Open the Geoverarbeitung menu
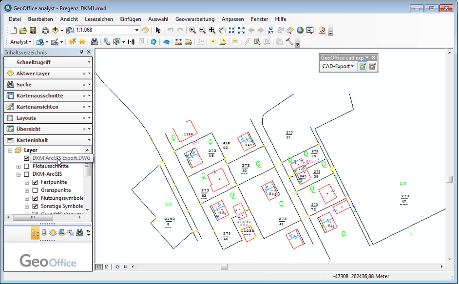This screenshot has height=284, width=459. 195,19
